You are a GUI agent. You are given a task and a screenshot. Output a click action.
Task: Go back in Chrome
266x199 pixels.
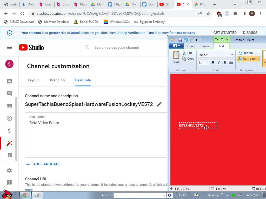click(x=6, y=13)
